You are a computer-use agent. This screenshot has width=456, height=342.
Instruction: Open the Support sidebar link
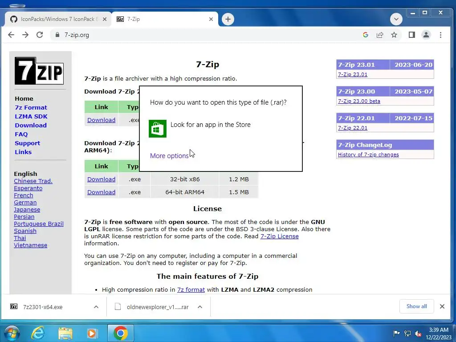pyautogui.click(x=27, y=143)
